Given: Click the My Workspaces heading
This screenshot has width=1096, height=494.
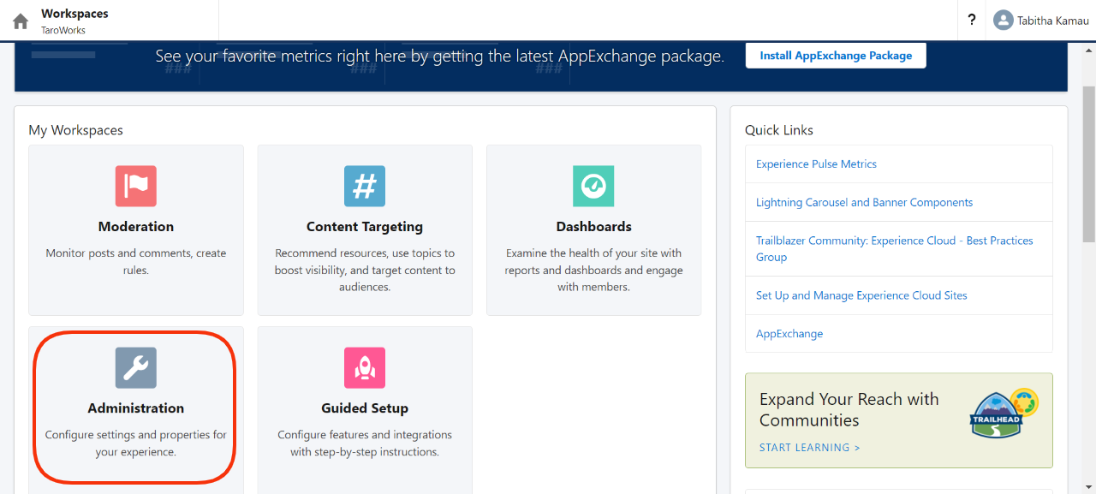Looking at the screenshot, I should point(75,130).
